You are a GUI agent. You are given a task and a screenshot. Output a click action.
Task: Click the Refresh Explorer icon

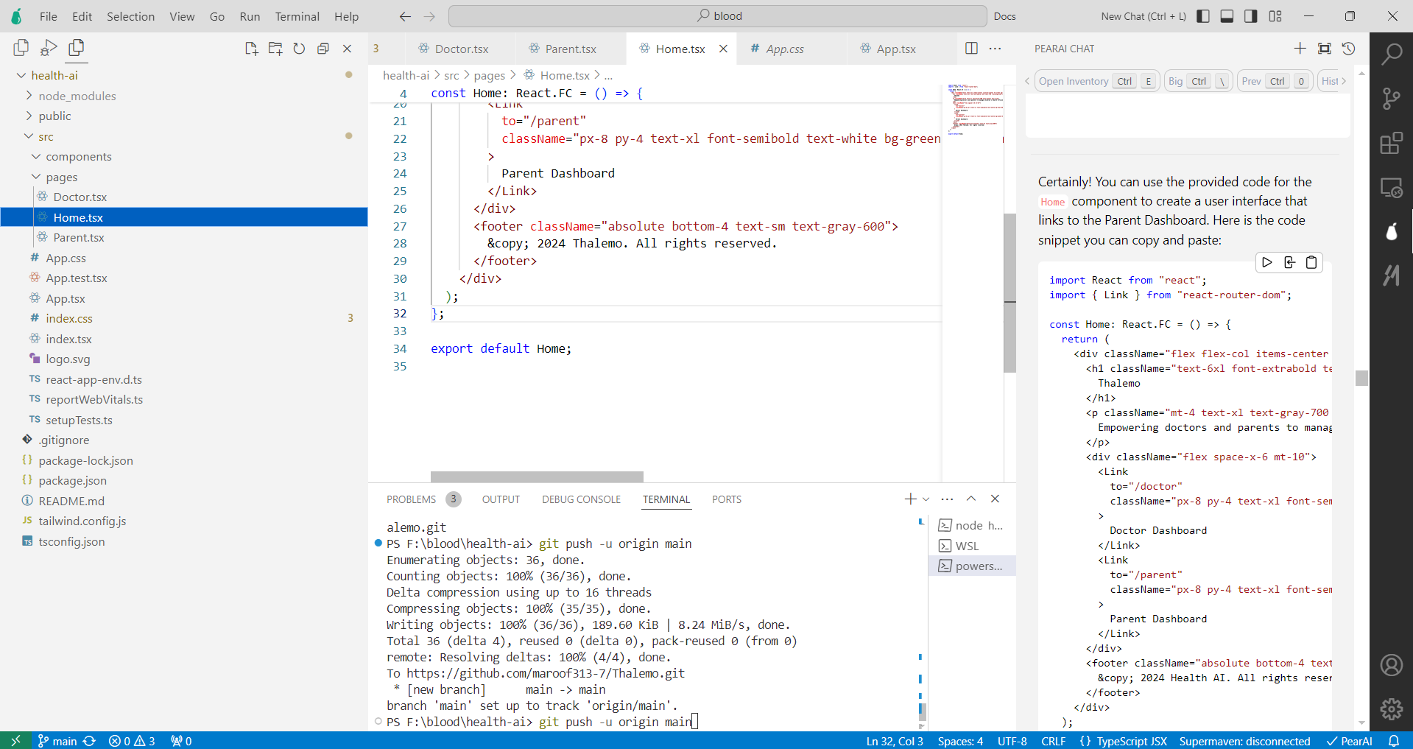click(299, 49)
